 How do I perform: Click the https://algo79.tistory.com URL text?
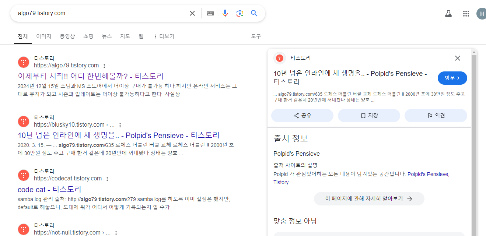tap(66, 66)
